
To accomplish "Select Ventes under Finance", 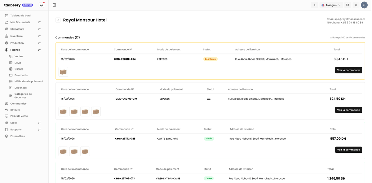I will [19, 56].
